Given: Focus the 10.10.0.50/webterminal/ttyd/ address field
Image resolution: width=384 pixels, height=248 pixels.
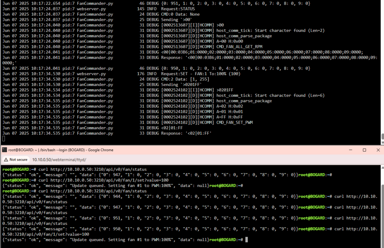Looking at the screenshot, I should click(59, 160).
